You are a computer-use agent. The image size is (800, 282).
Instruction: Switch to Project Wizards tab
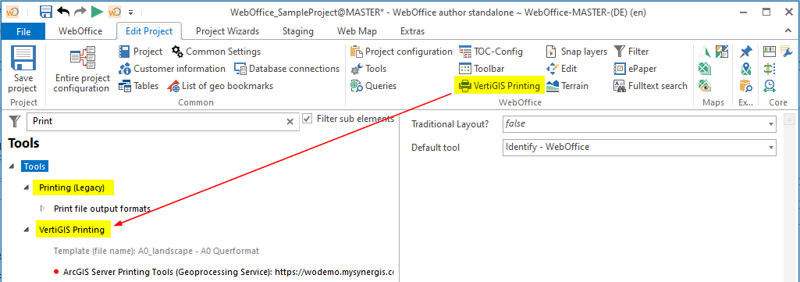coord(228,31)
